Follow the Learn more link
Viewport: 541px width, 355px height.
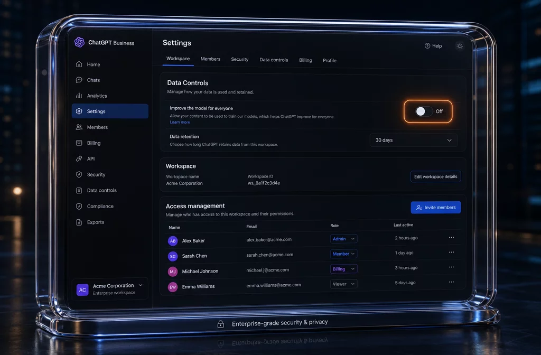coord(180,122)
